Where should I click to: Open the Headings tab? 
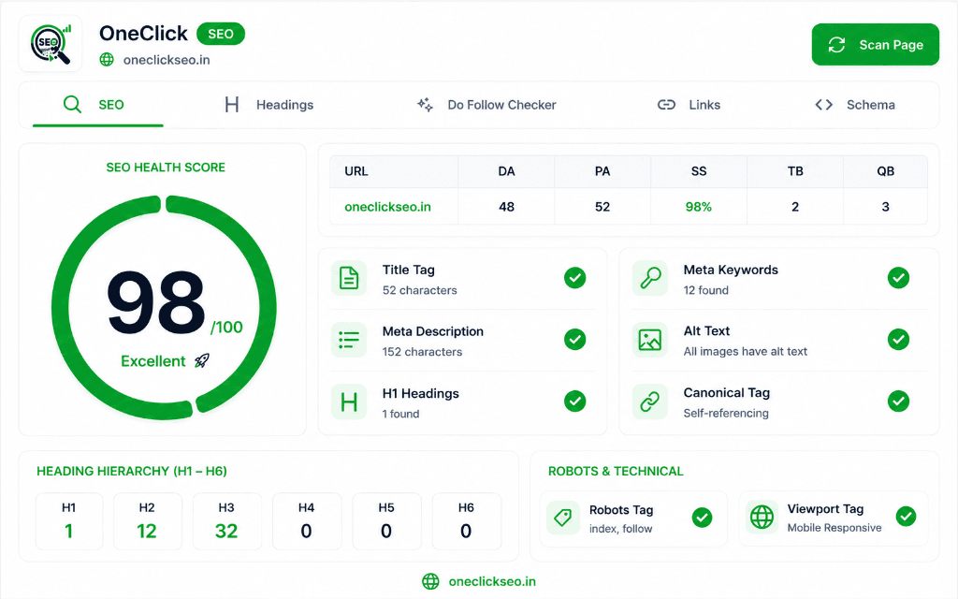269,105
